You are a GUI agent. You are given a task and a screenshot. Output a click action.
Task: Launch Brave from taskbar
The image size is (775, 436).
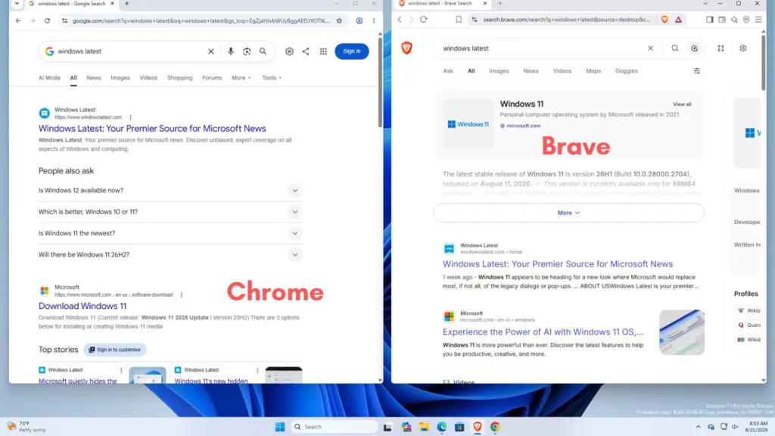pyautogui.click(x=478, y=427)
